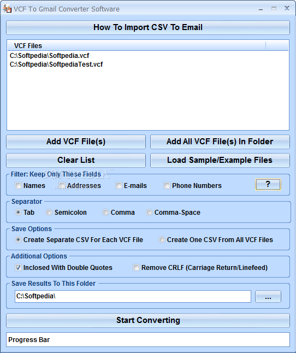Click the save folder path field
The height and width of the screenshot is (353, 296).
(x=133, y=296)
